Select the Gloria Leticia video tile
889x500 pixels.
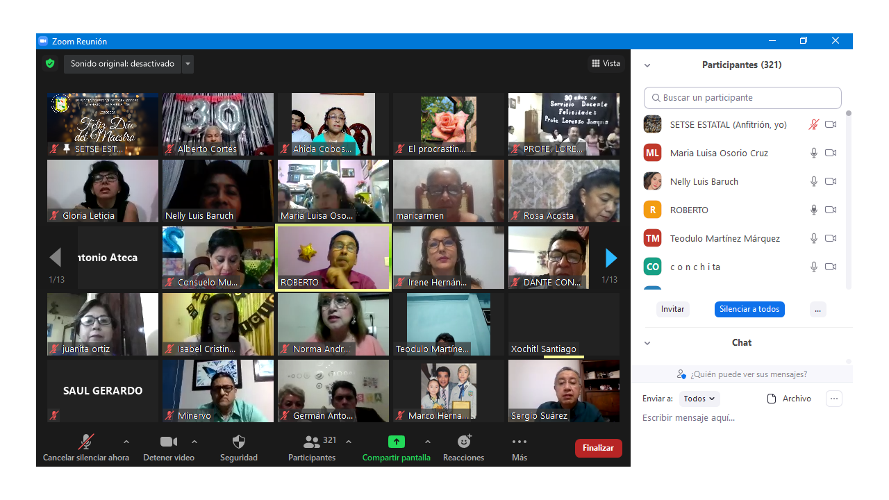103,191
